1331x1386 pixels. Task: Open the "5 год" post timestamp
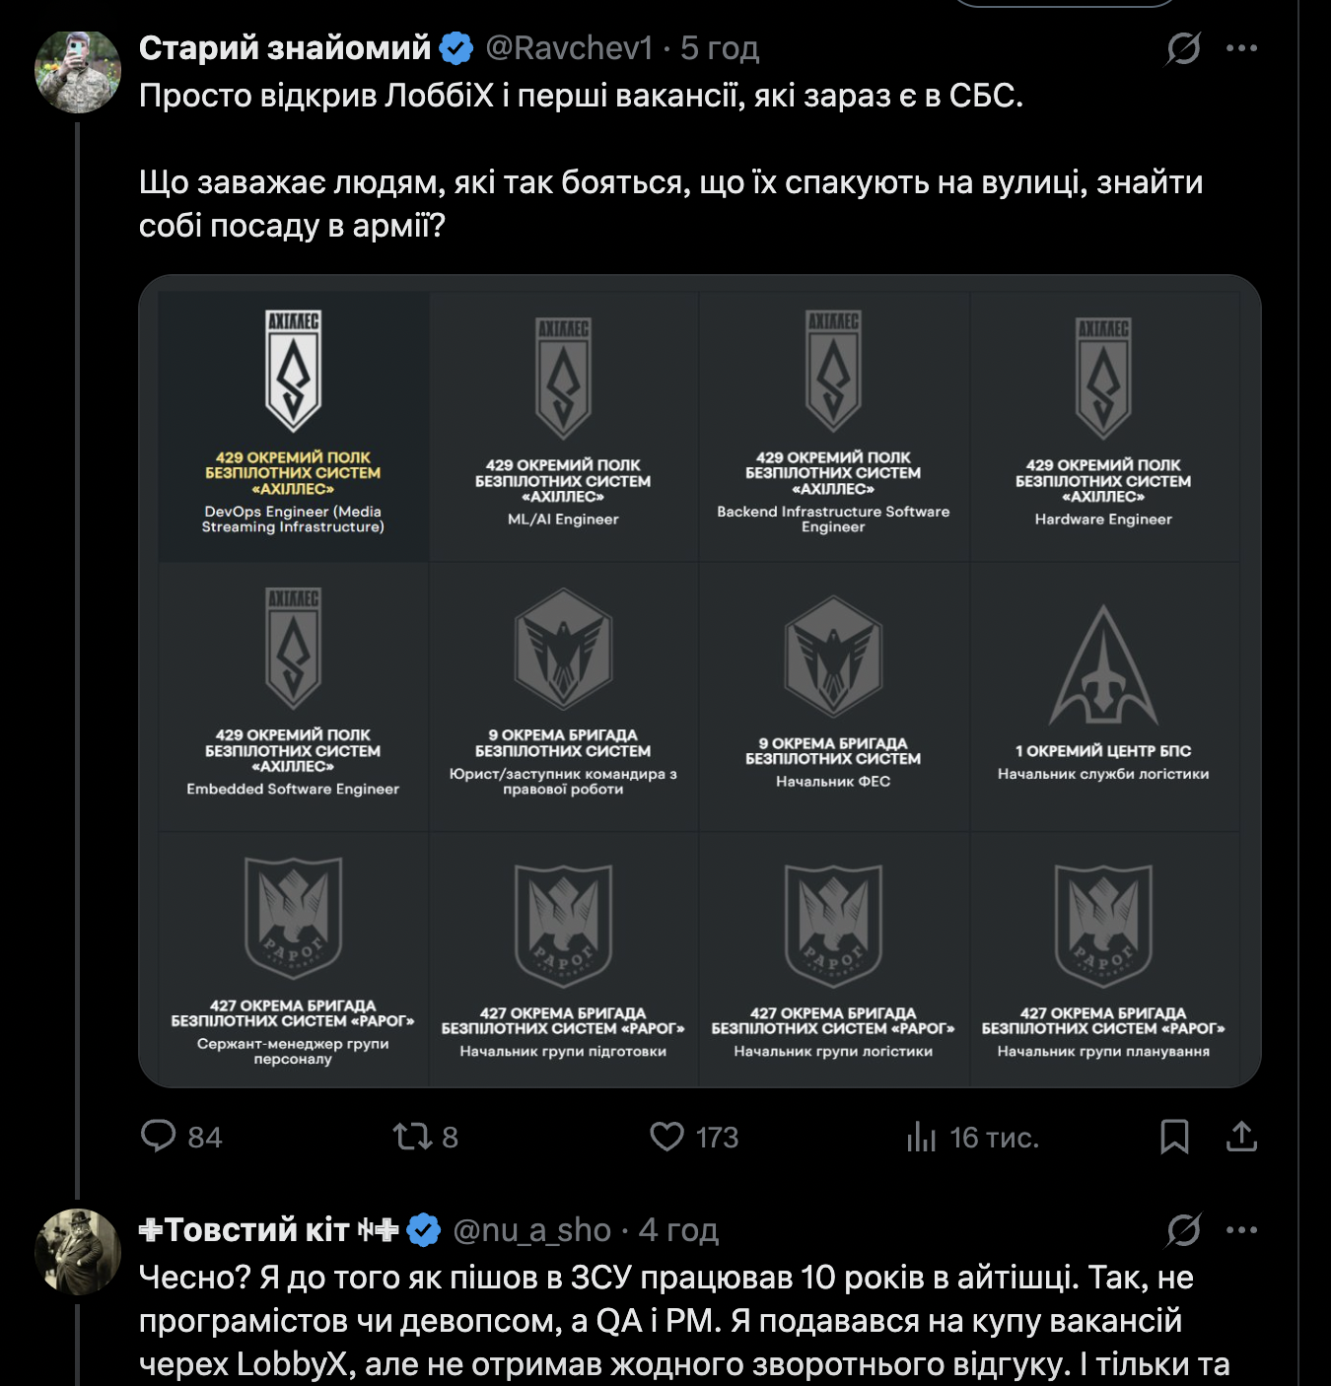[720, 47]
